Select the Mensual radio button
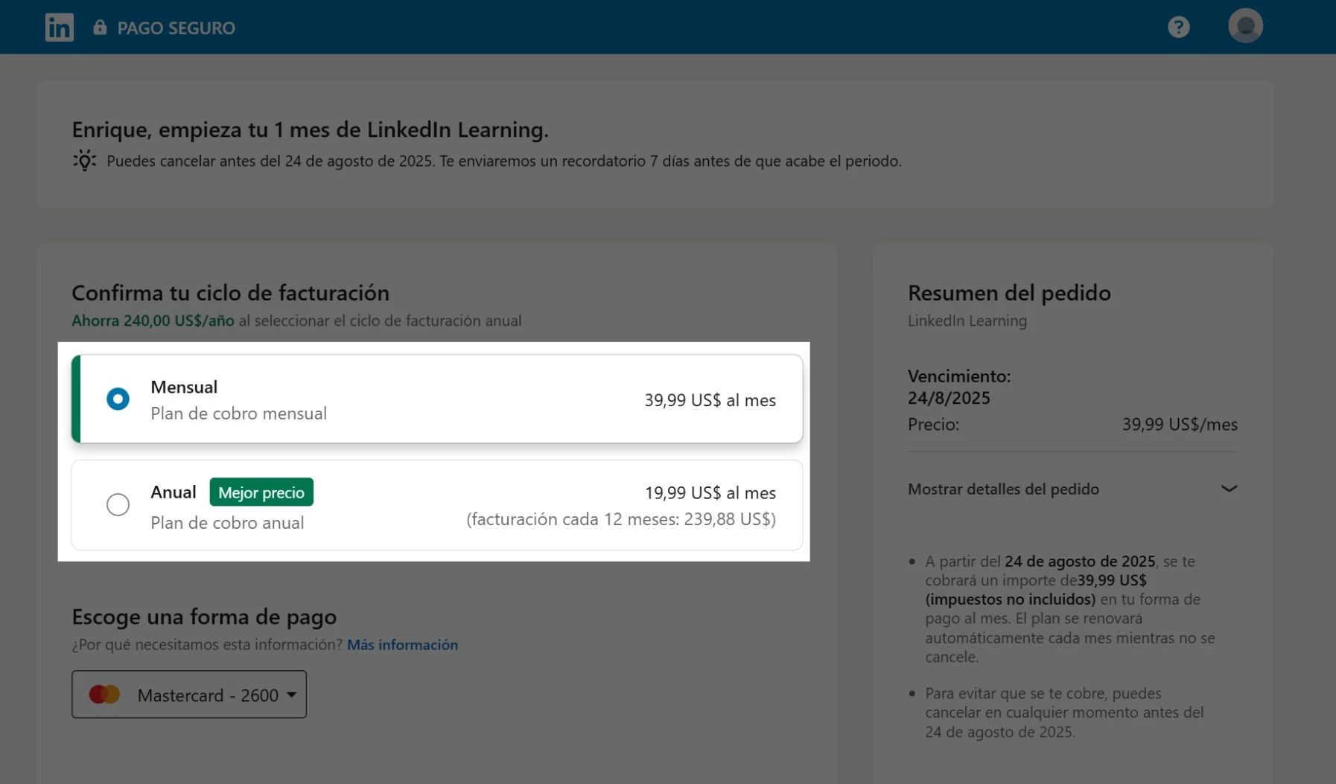This screenshot has height=784, width=1336. (x=118, y=399)
